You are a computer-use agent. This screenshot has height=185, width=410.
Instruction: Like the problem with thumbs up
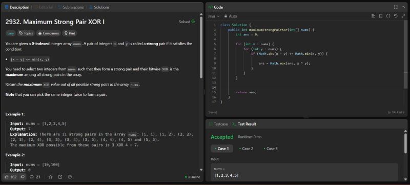10,177
